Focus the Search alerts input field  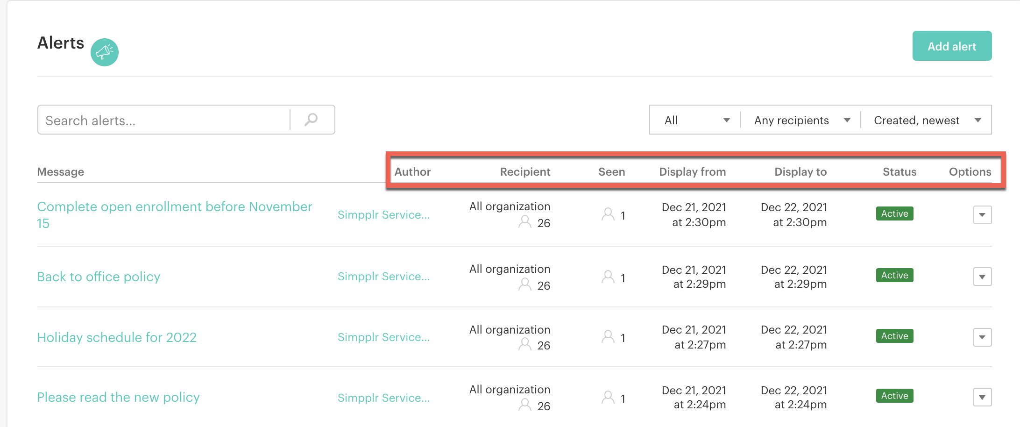click(163, 120)
